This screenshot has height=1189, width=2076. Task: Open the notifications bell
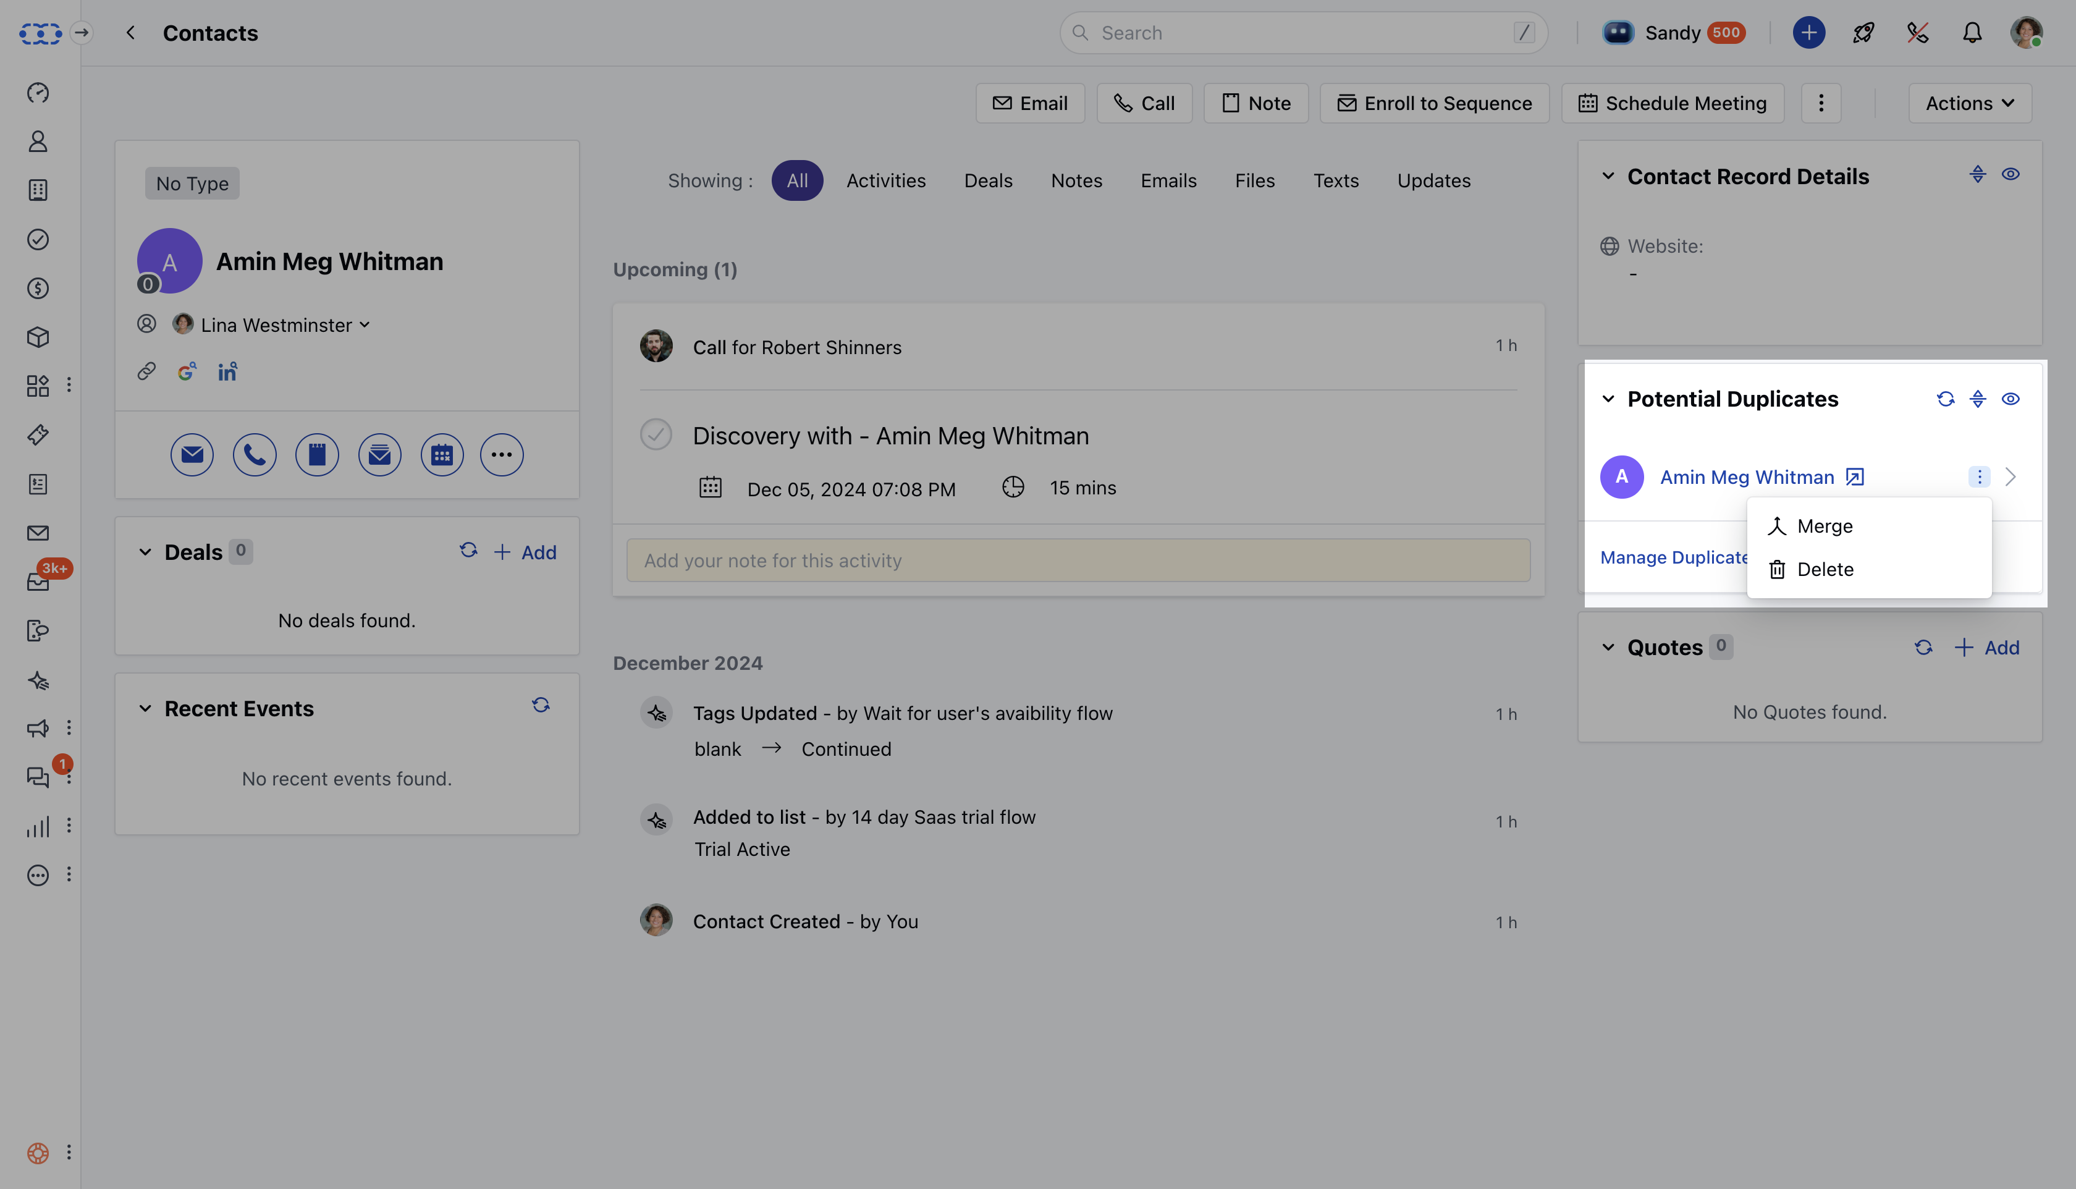pyautogui.click(x=1972, y=33)
